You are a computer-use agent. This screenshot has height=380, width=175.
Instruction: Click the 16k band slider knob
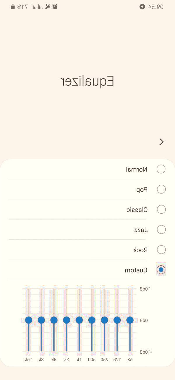coord(29,320)
